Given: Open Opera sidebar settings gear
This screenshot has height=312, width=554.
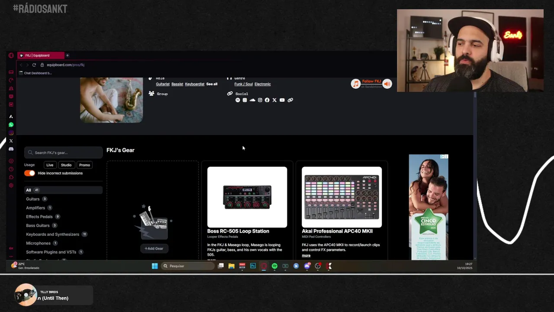Looking at the screenshot, I should pyautogui.click(x=11, y=185).
